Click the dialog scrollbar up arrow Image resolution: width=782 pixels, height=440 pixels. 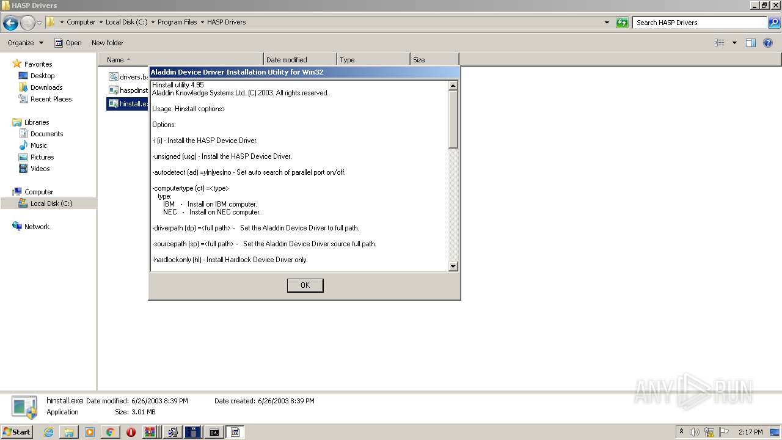point(453,86)
